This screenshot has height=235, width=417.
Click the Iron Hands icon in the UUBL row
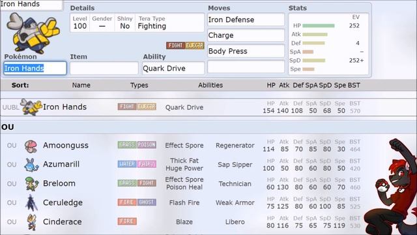(x=31, y=107)
